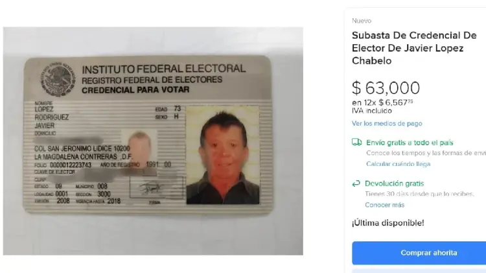
Task: Click the delivery truck shipping icon
Action: pyautogui.click(x=357, y=143)
